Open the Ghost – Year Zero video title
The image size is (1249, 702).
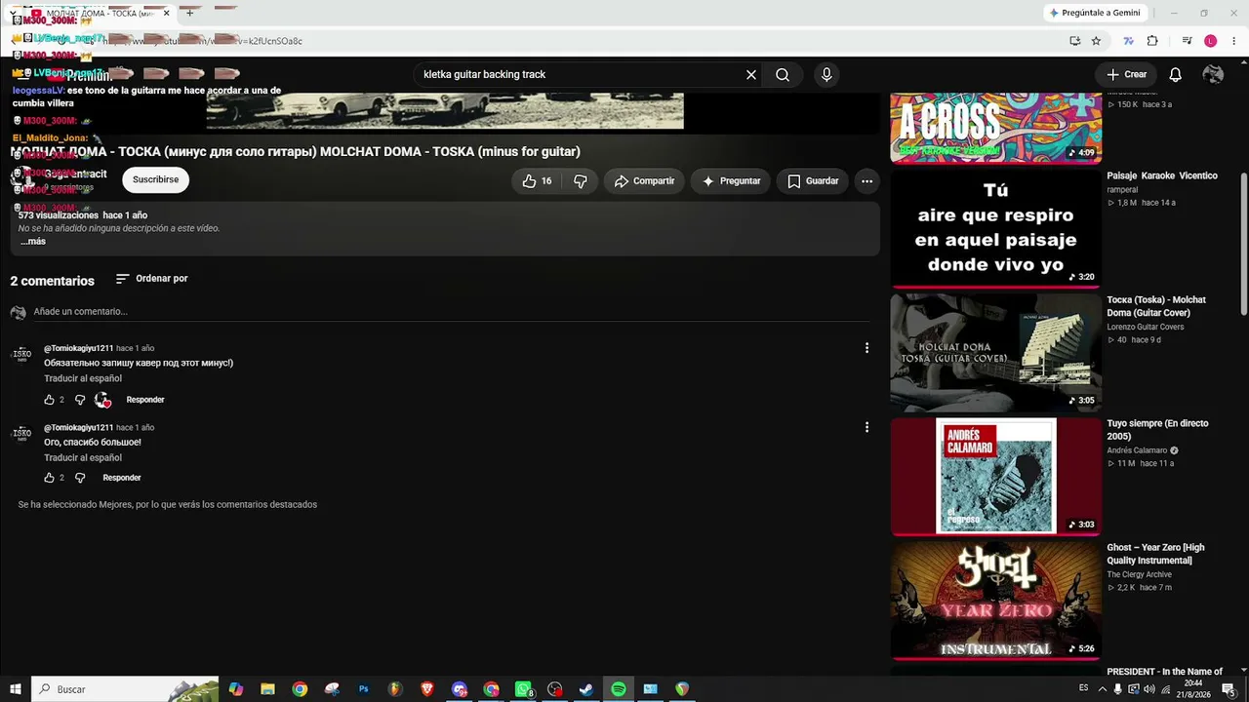(1155, 554)
